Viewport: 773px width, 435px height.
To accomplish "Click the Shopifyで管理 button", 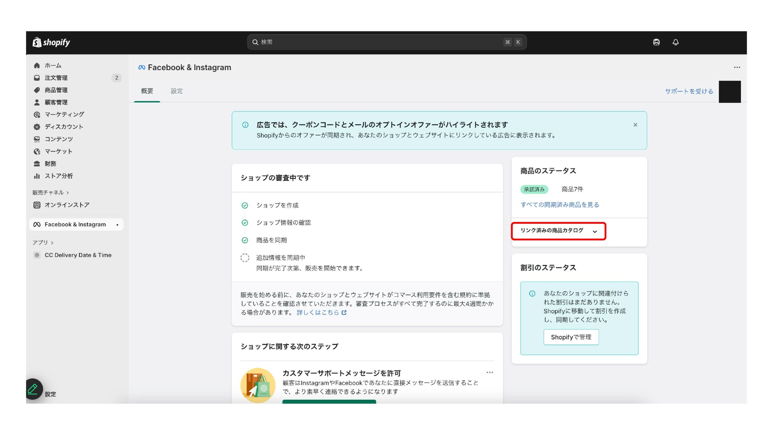I will (571, 337).
